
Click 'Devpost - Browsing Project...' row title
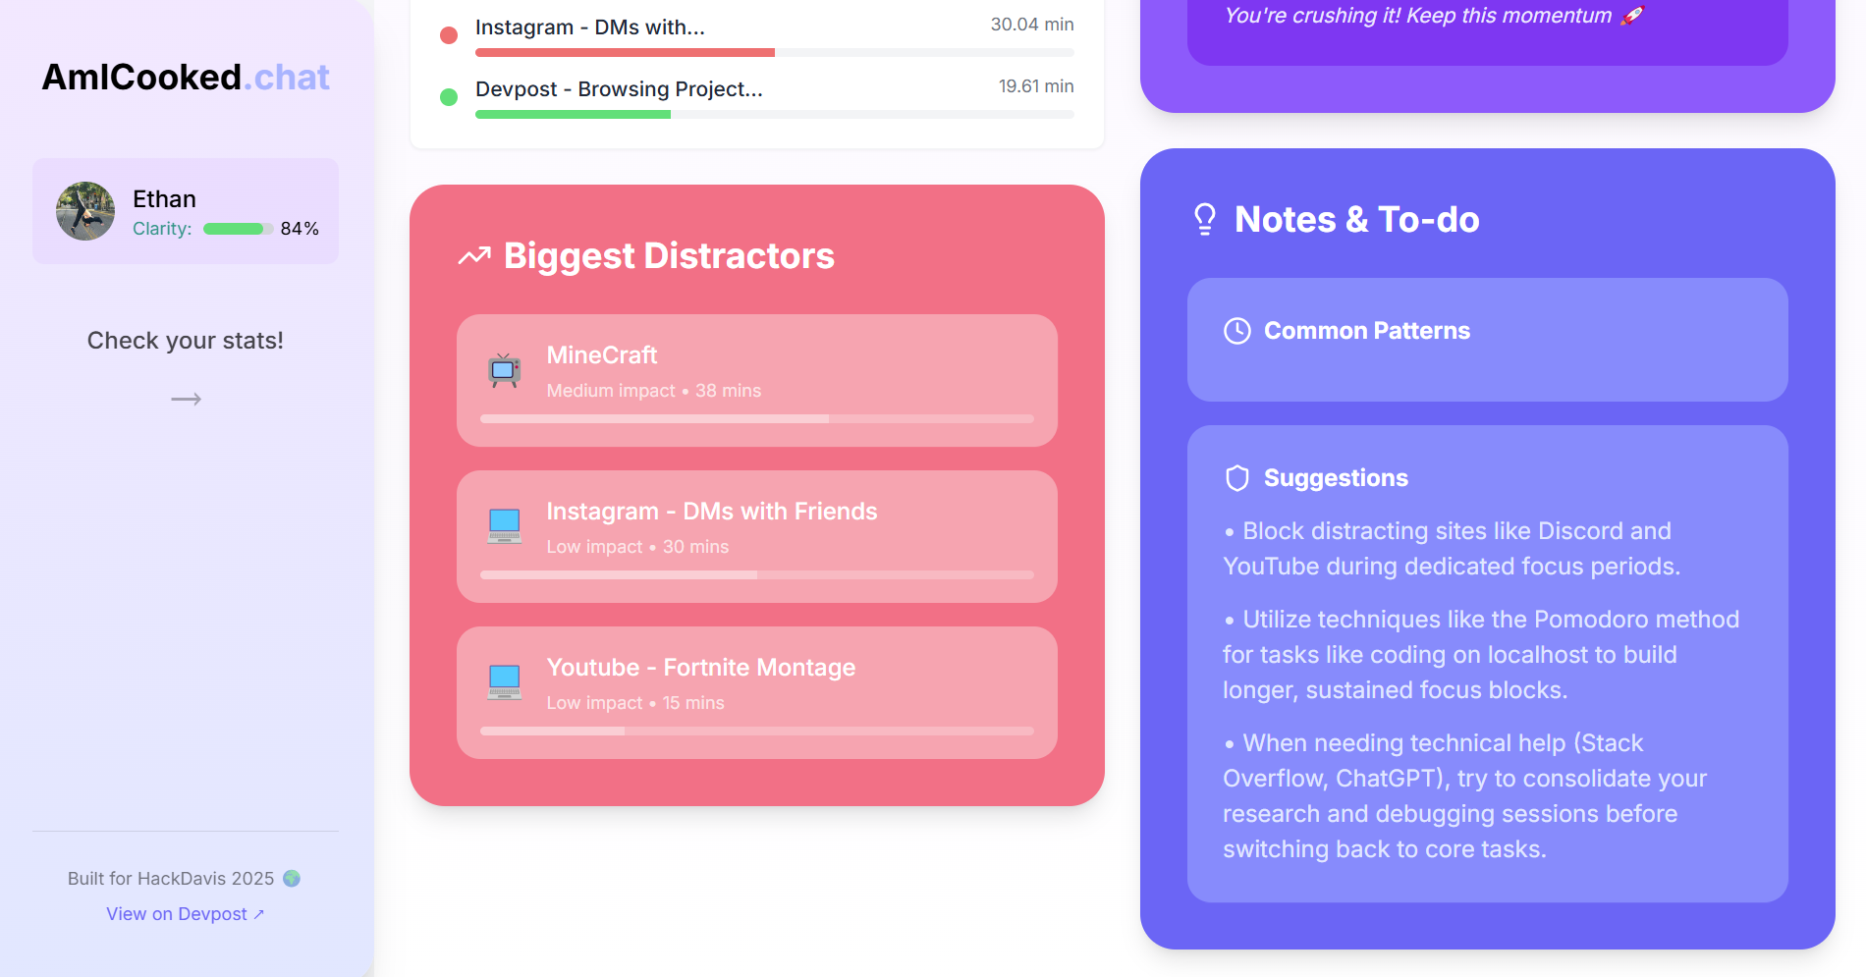coord(619,89)
